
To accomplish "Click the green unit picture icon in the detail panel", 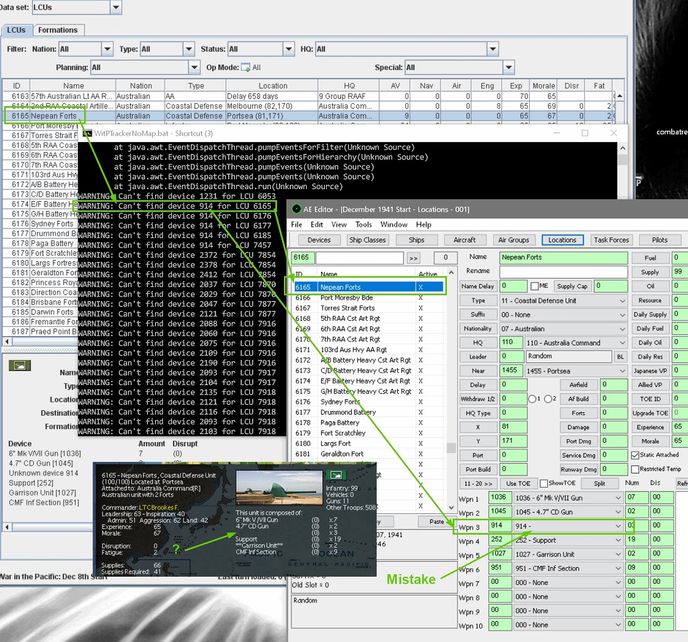I will coord(19,366).
